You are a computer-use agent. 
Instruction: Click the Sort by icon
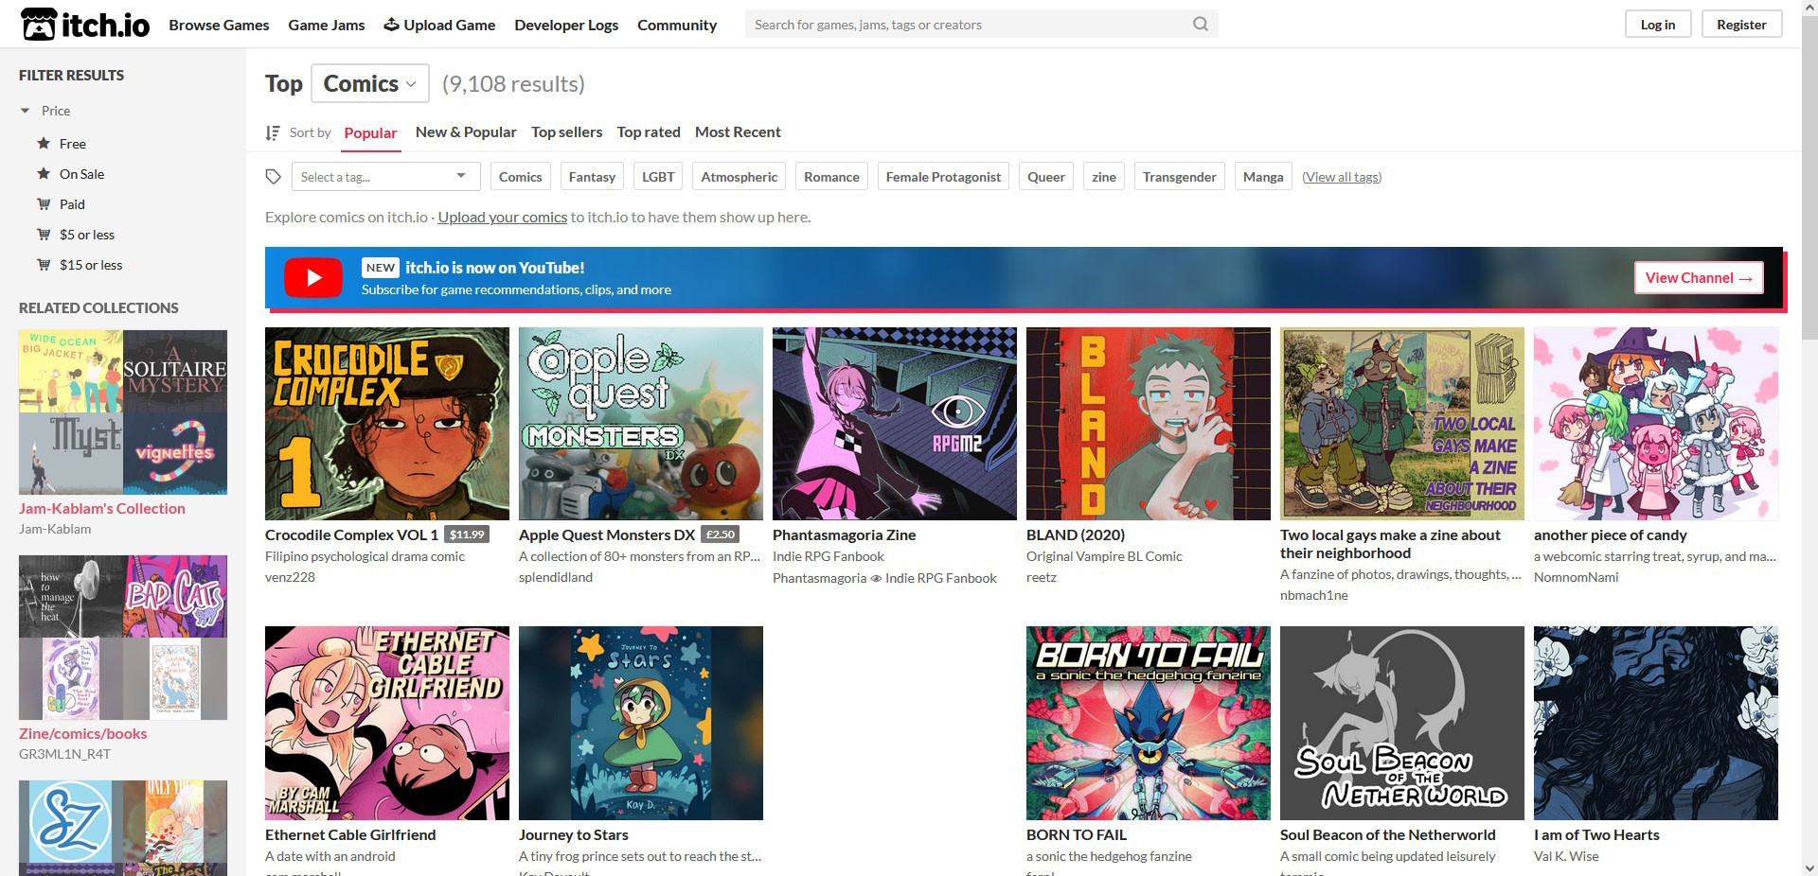(x=273, y=132)
